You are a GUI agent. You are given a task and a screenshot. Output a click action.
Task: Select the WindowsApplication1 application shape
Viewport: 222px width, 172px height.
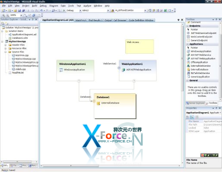click(75, 71)
